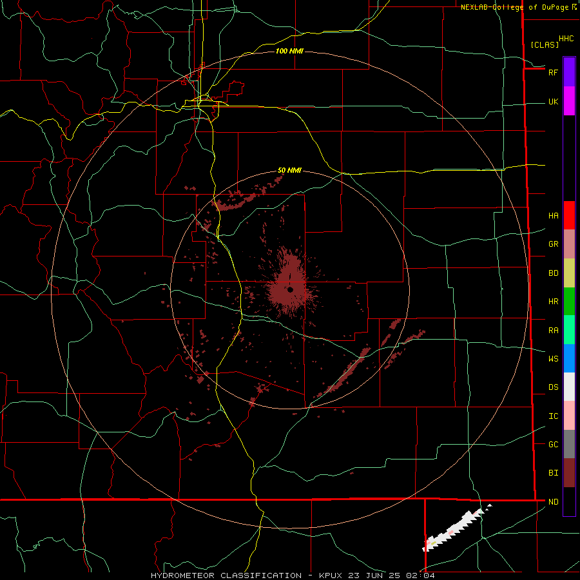Click the "HYDROMETEOR CLASSIFICATION" title text
This screenshot has height=580, width=580.
(226, 575)
